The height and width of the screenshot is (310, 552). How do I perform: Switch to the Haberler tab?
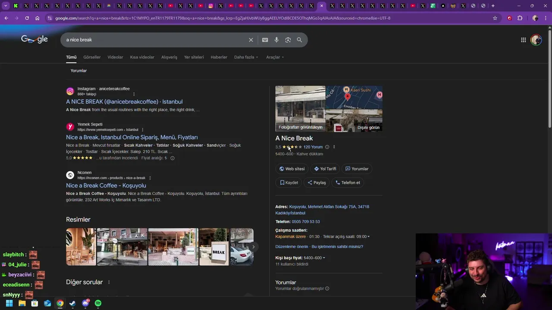pos(219,57)
